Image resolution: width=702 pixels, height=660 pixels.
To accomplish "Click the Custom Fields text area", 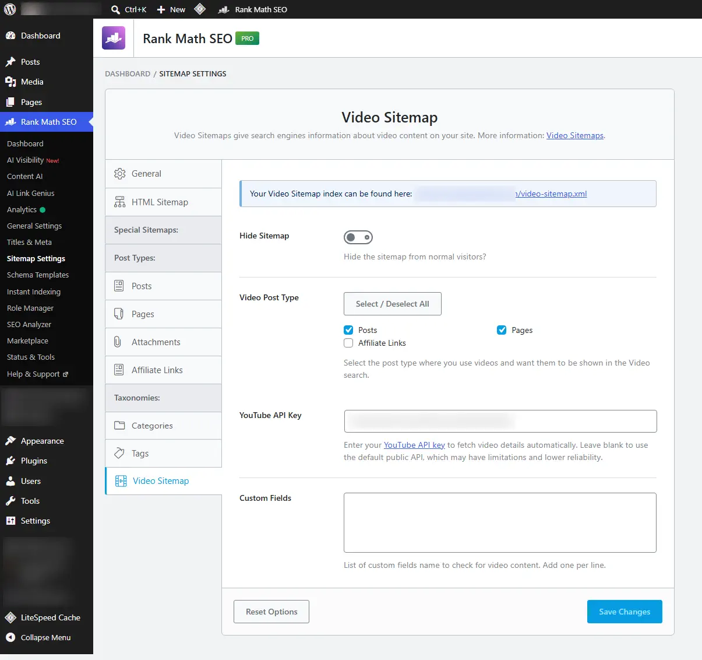I will pyautogui.click(x=500, y=522).
